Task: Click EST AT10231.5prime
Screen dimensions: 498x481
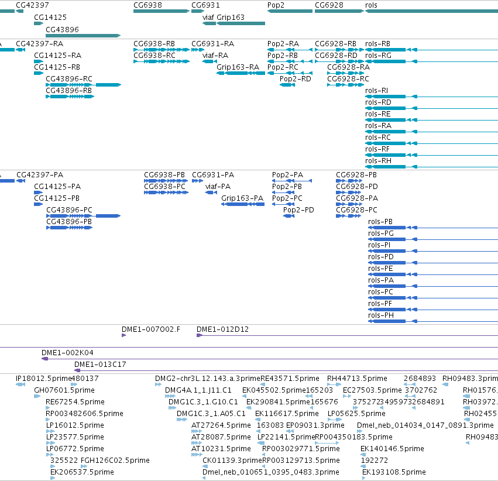Action: [197, 455]
